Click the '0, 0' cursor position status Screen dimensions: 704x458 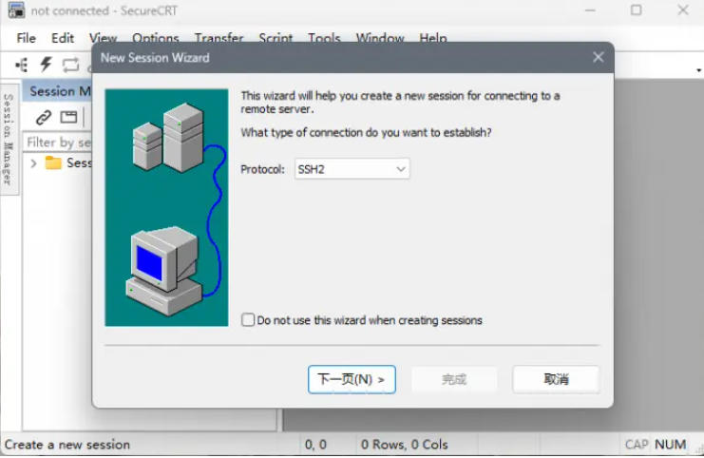click(315, 445)
